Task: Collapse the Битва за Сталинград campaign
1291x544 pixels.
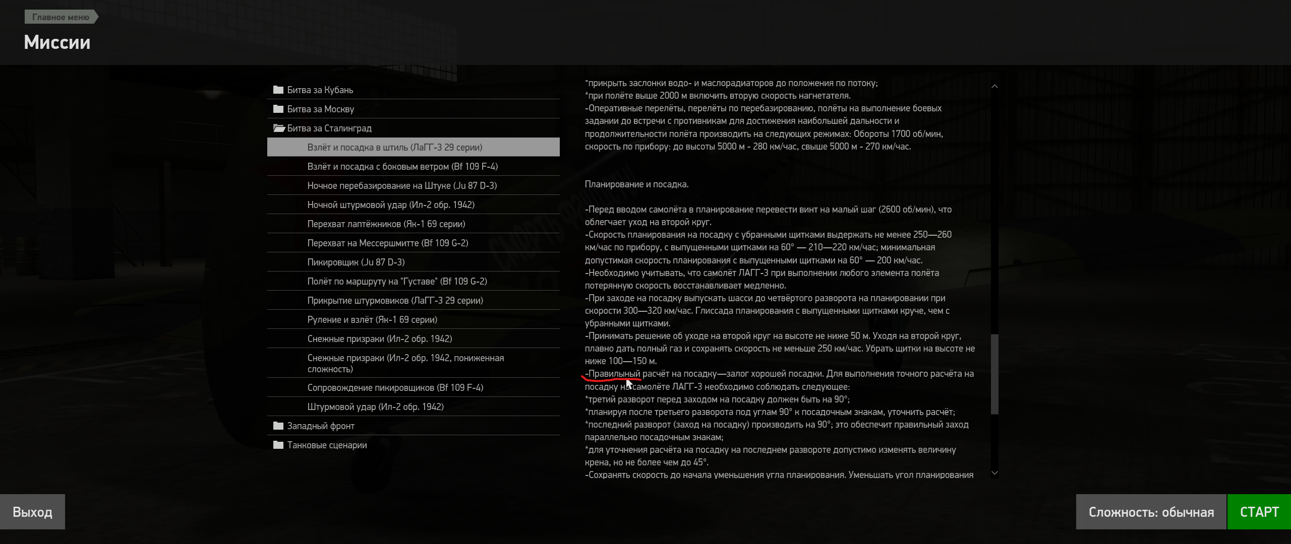Action: pyautogui.click(x=413, y=128)
